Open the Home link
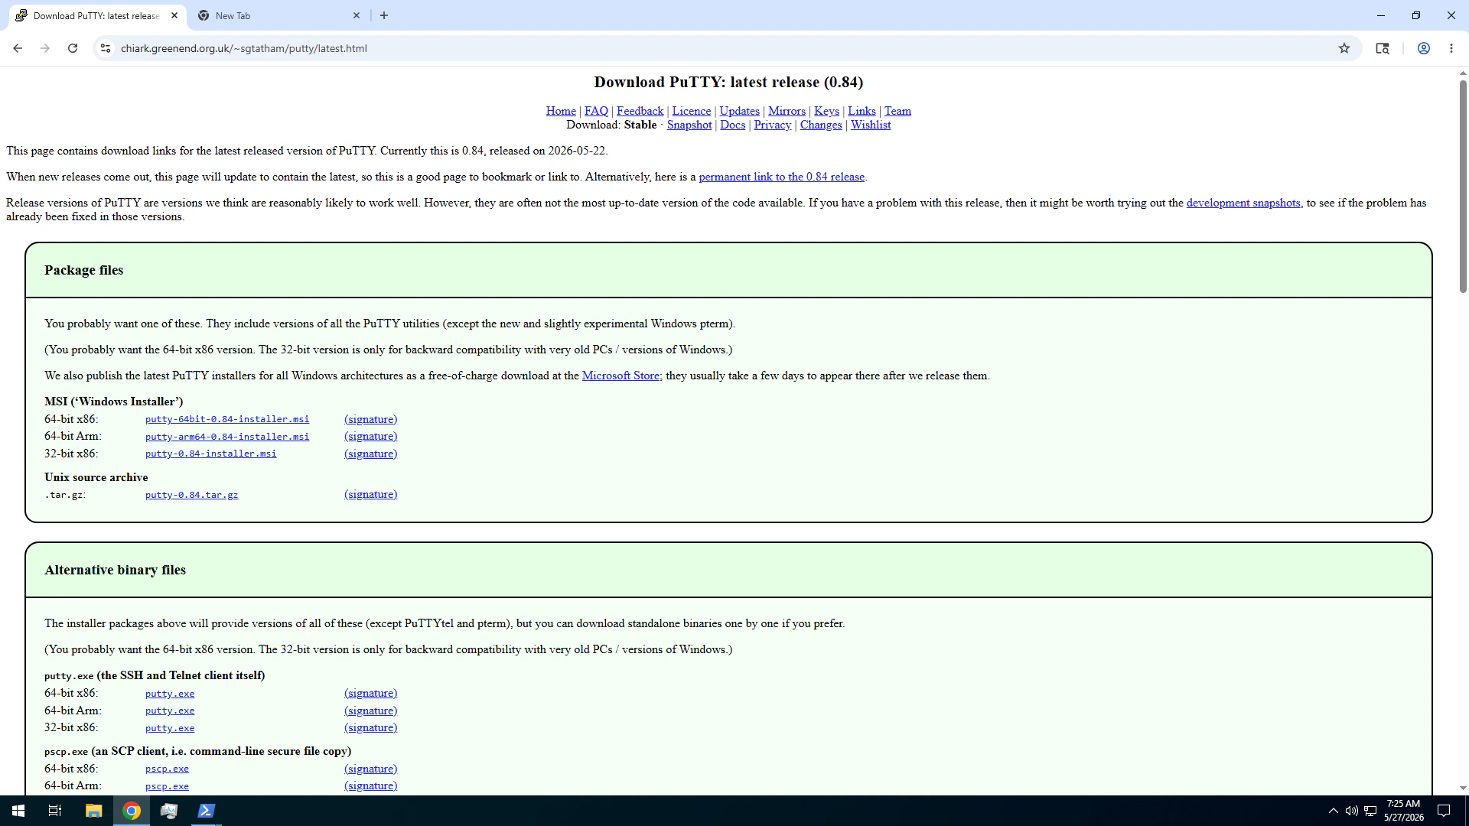 561,111
